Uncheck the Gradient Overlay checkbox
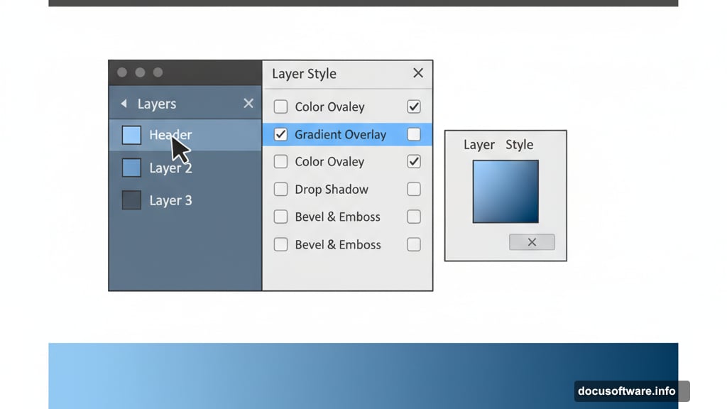The image size is (727, 409). pos(280,134)
